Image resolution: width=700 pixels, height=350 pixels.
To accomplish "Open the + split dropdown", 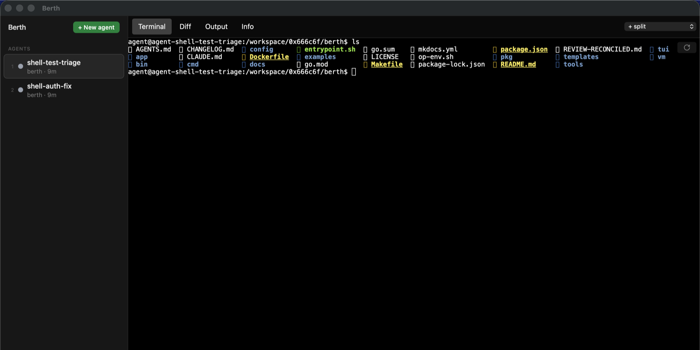I will click(x=660, y=27).
